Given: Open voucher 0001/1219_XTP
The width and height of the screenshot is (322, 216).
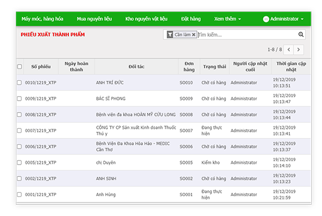Looking at the screenshot, I should 41,195.
